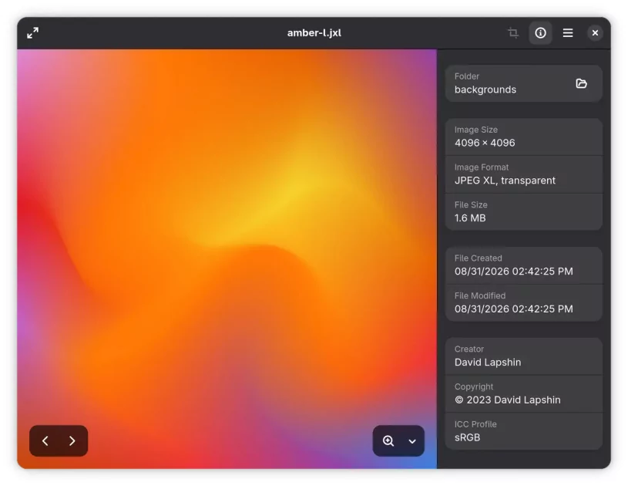Toggle fullscreen with the expand arrows icon
The height and width of the screenshot is (486, 628).
pos(33,33)
